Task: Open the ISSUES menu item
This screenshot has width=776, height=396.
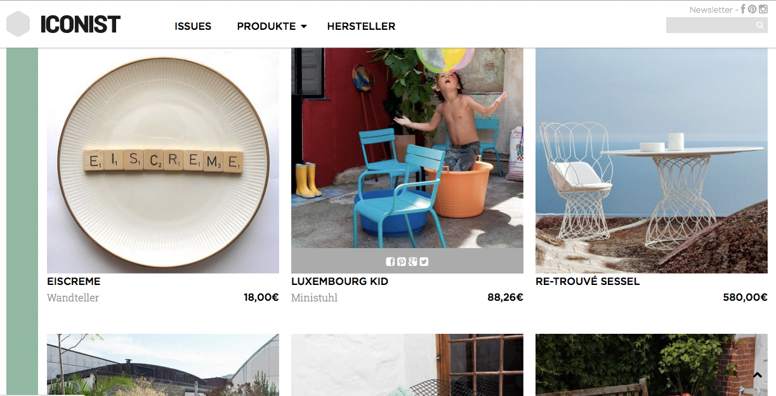Action: pos(193,26)
